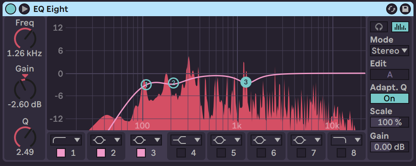The image size is (416, 166).
Task: Click the 1.26 kHz frequency value
Action: tap(25, 54)
